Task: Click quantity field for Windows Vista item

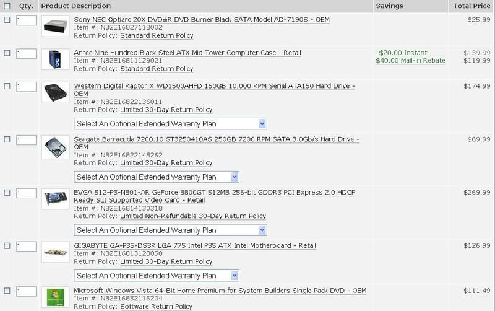Action: coord(26,291)
